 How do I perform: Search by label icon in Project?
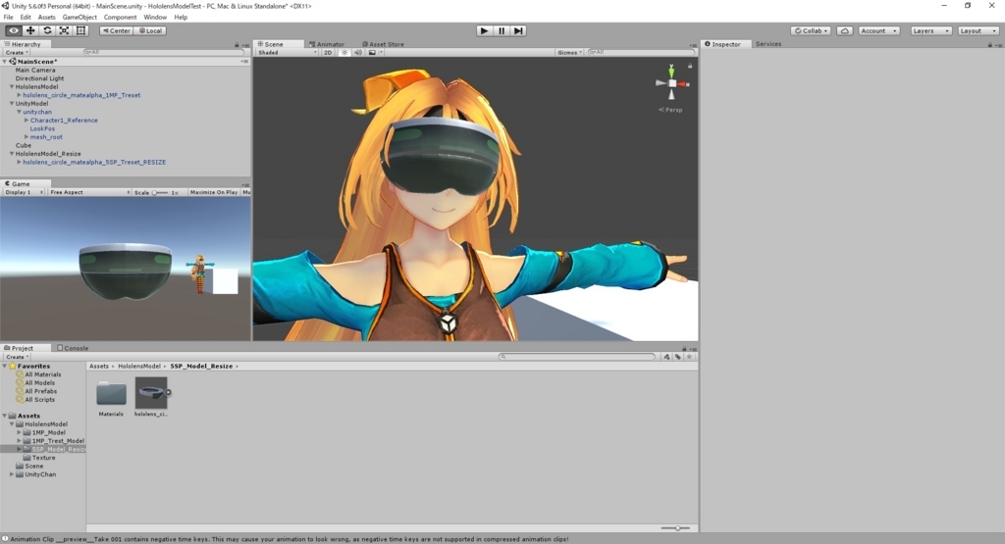pos(678,357)
